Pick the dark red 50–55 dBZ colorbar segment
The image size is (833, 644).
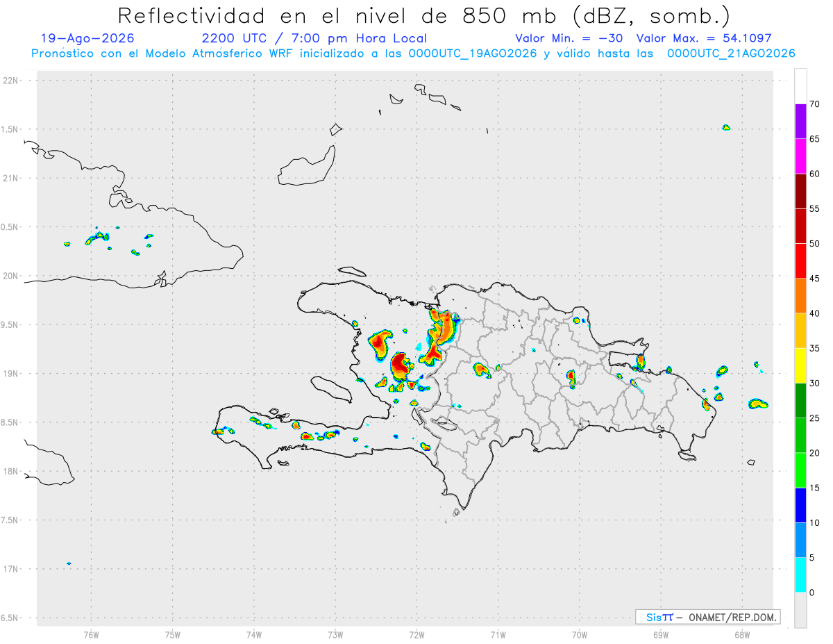(x=800, y=226)
